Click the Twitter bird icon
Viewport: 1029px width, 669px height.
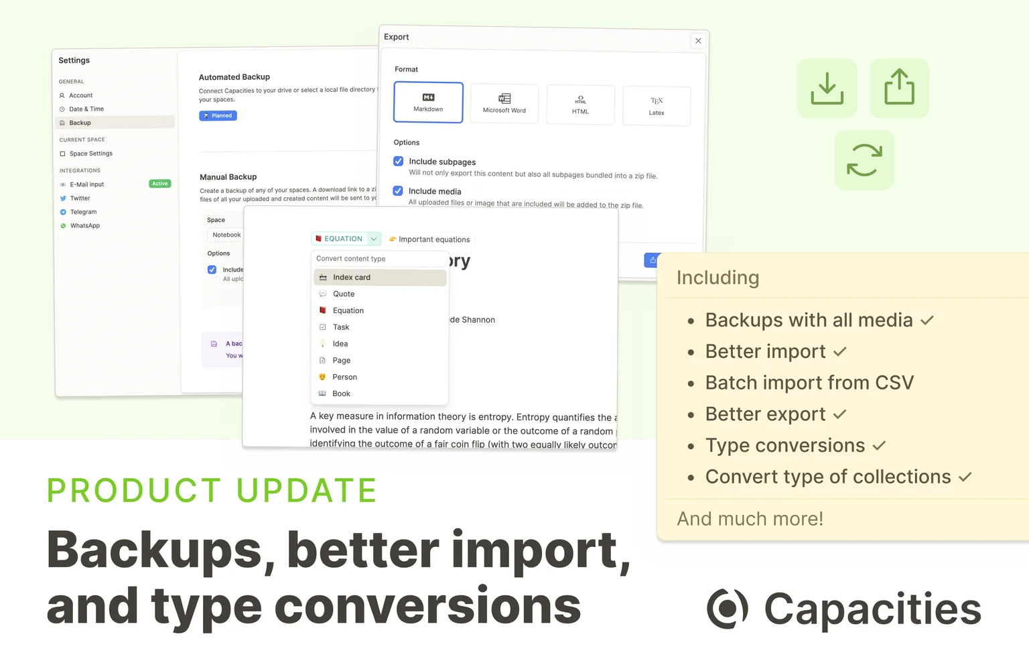coord(63,198)
